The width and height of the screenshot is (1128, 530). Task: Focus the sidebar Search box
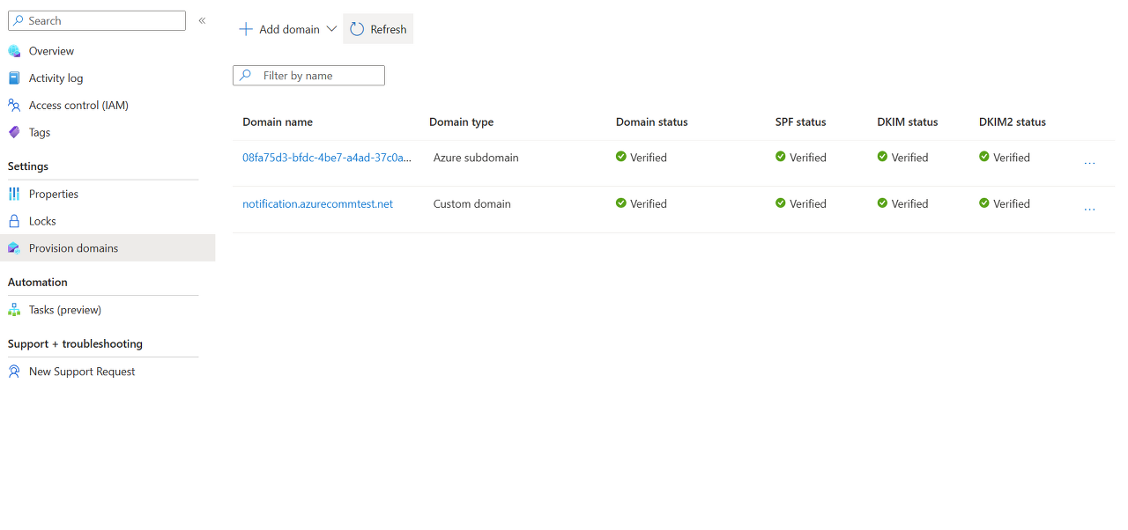pyautogui.click(x=97, y=20)
